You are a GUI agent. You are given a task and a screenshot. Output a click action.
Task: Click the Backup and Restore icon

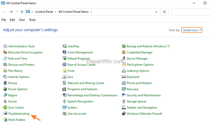pos(124,46)
